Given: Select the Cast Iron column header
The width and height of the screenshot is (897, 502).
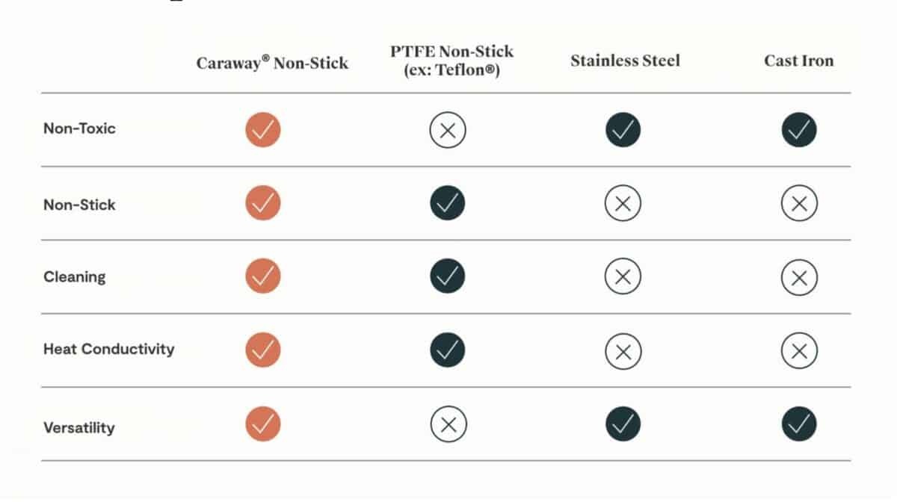Looking at the screenshot, I should [798, 61].
